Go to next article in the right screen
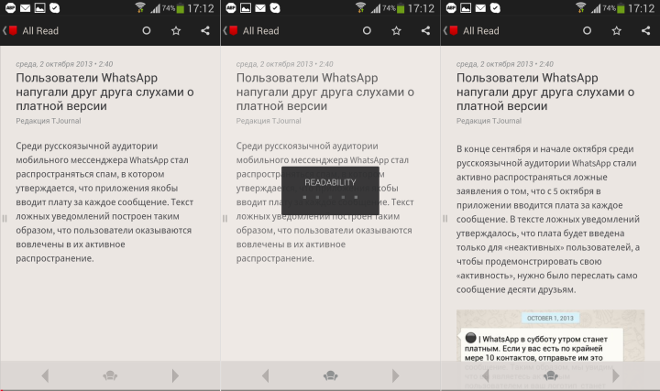The width and height of the screenshot is (660, 391). (x=615, y=375)
